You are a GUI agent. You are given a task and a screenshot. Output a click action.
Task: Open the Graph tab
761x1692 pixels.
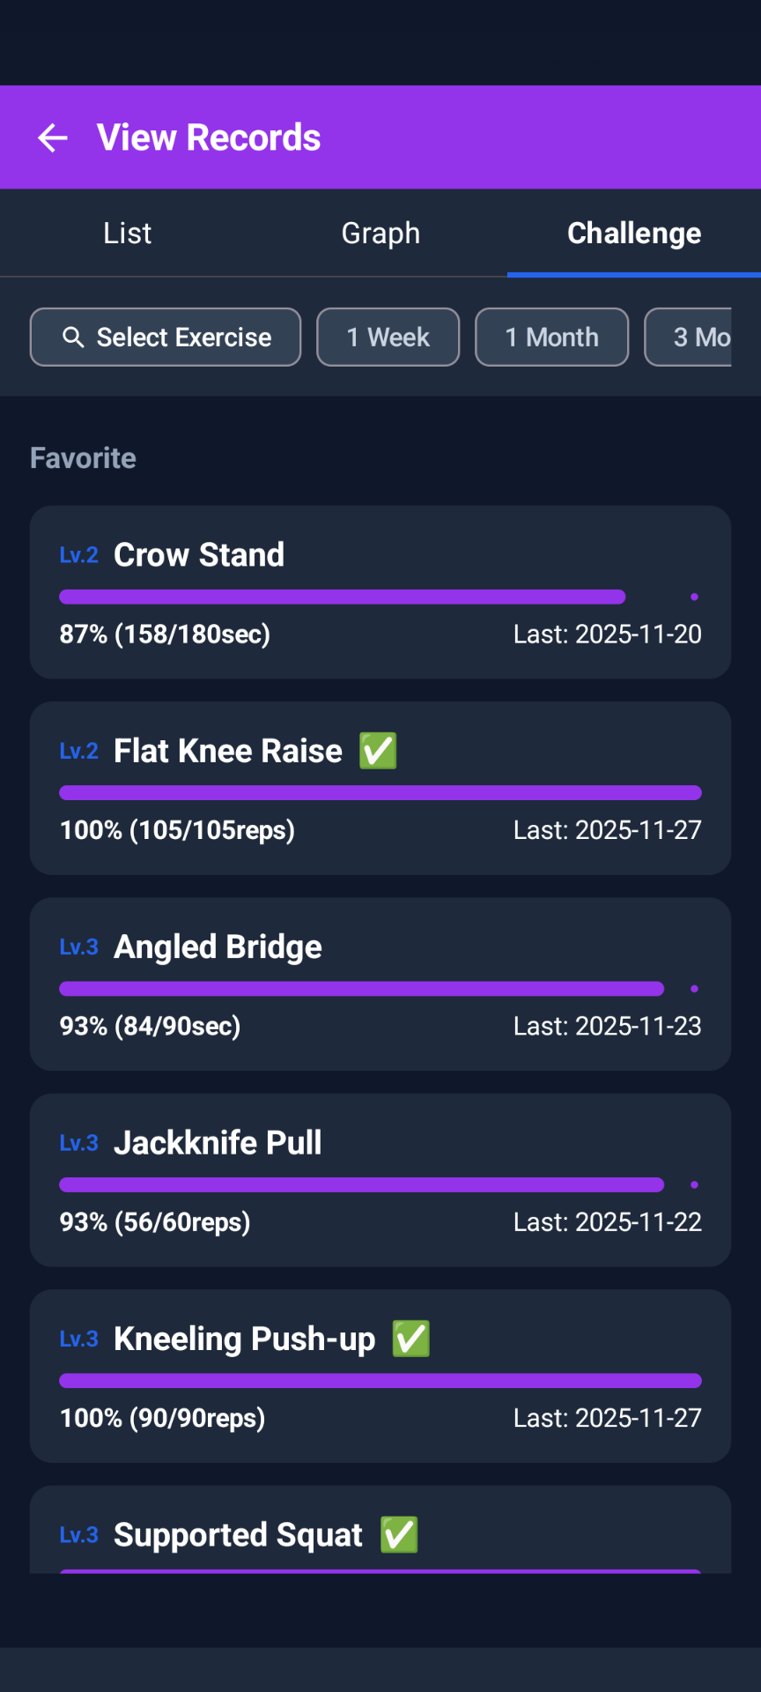(x=380, y=234)
